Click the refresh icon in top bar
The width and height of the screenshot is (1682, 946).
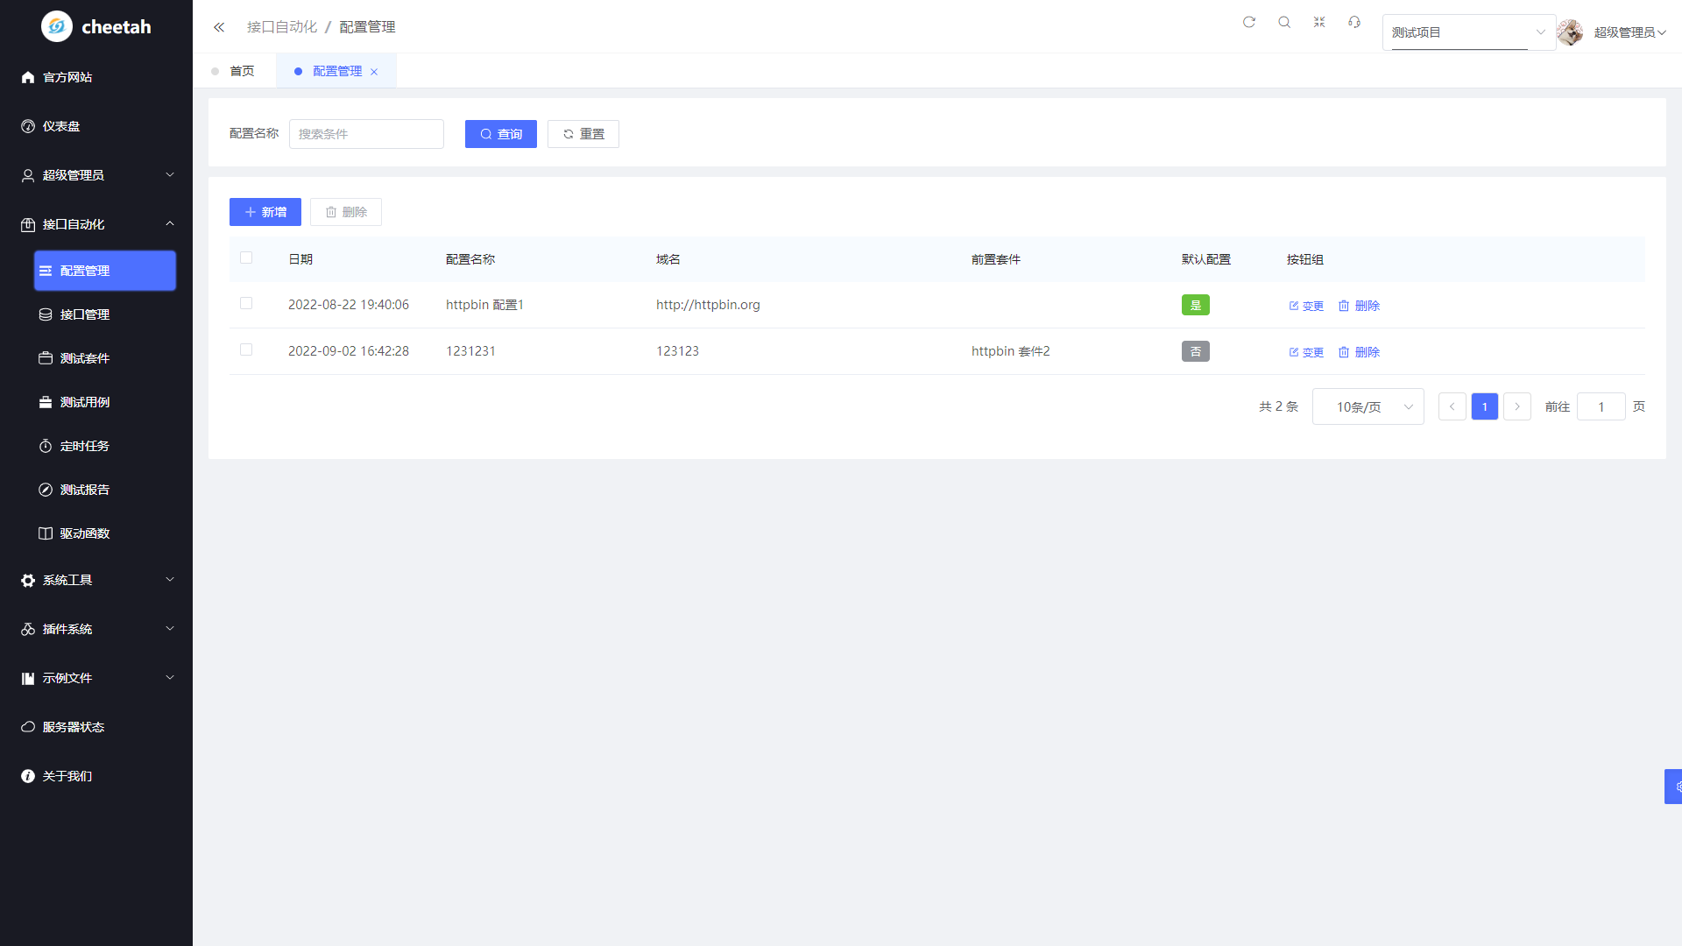point(1249,22)
